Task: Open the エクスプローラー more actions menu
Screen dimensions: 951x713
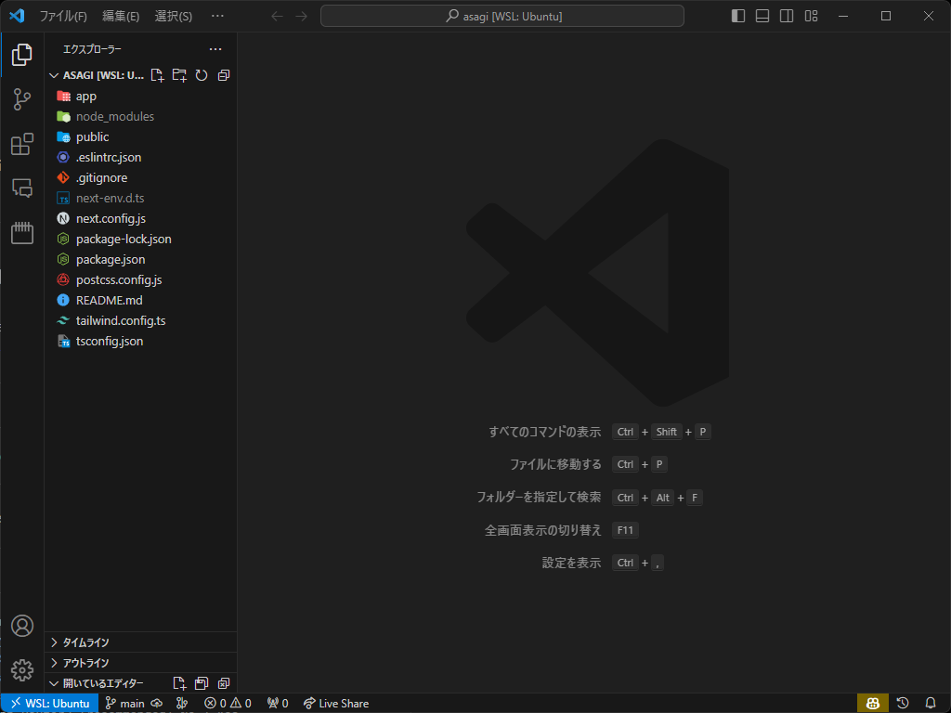Action: tap(215, 49)
